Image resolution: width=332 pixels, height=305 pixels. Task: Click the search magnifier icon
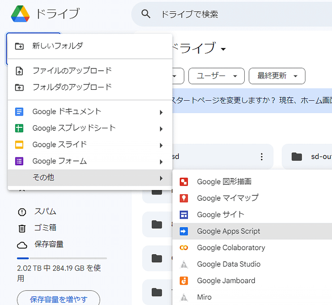click(x=146, y=14)
